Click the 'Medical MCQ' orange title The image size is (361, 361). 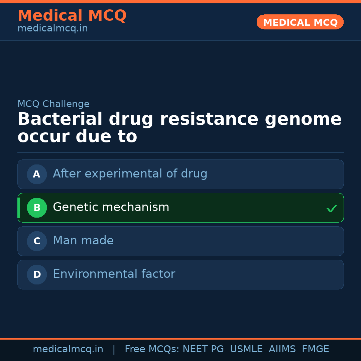pyautogui.click(x=72, y=16)
